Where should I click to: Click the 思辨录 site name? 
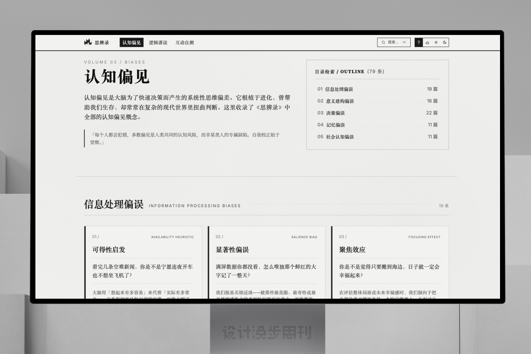(x=102, y=42)
